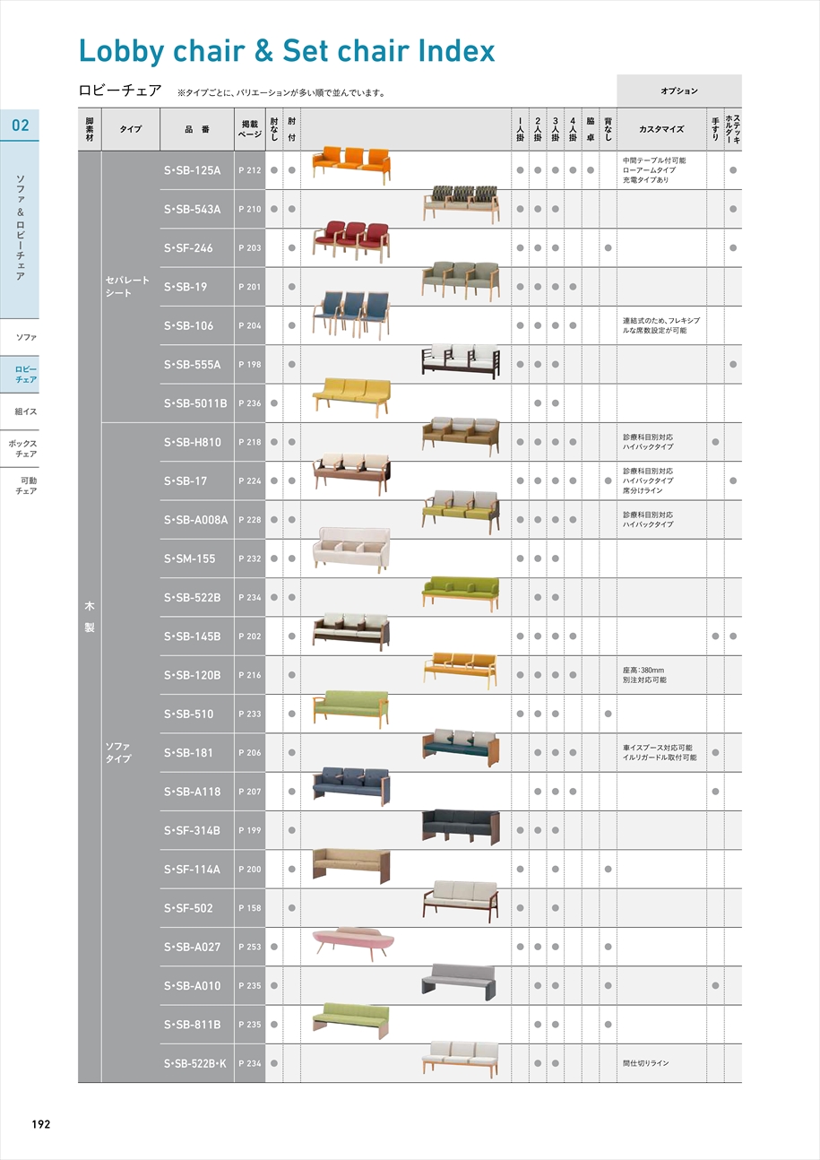Click the pink S•SB-A027 bench image
This screenshot has height=1160, width=820.
[x=351, y=944]
